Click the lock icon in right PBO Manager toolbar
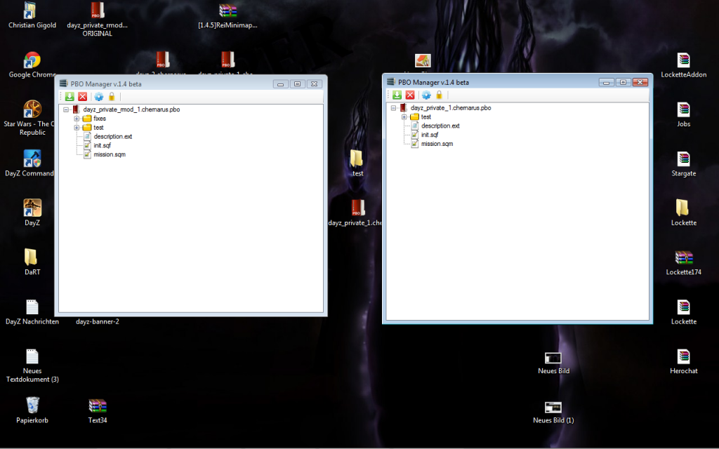The width and height of the screenshot is (719, 449). point(440,95)
